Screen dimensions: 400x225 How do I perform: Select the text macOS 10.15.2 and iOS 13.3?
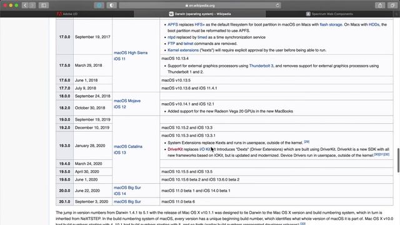coord(187,127)
